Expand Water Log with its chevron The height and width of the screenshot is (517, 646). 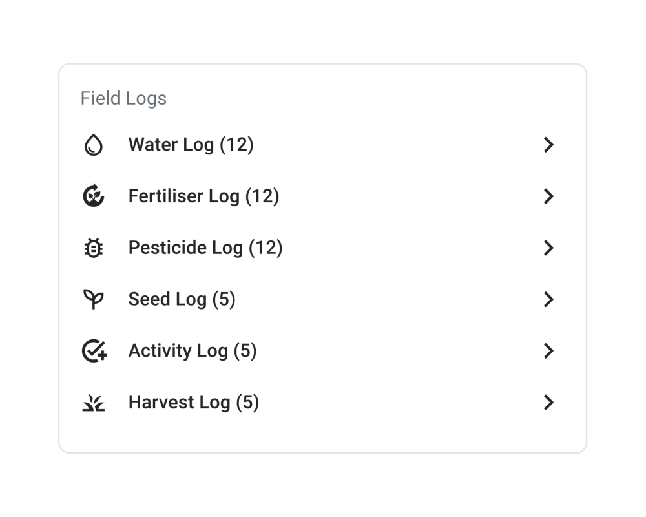tap(548, 145)
